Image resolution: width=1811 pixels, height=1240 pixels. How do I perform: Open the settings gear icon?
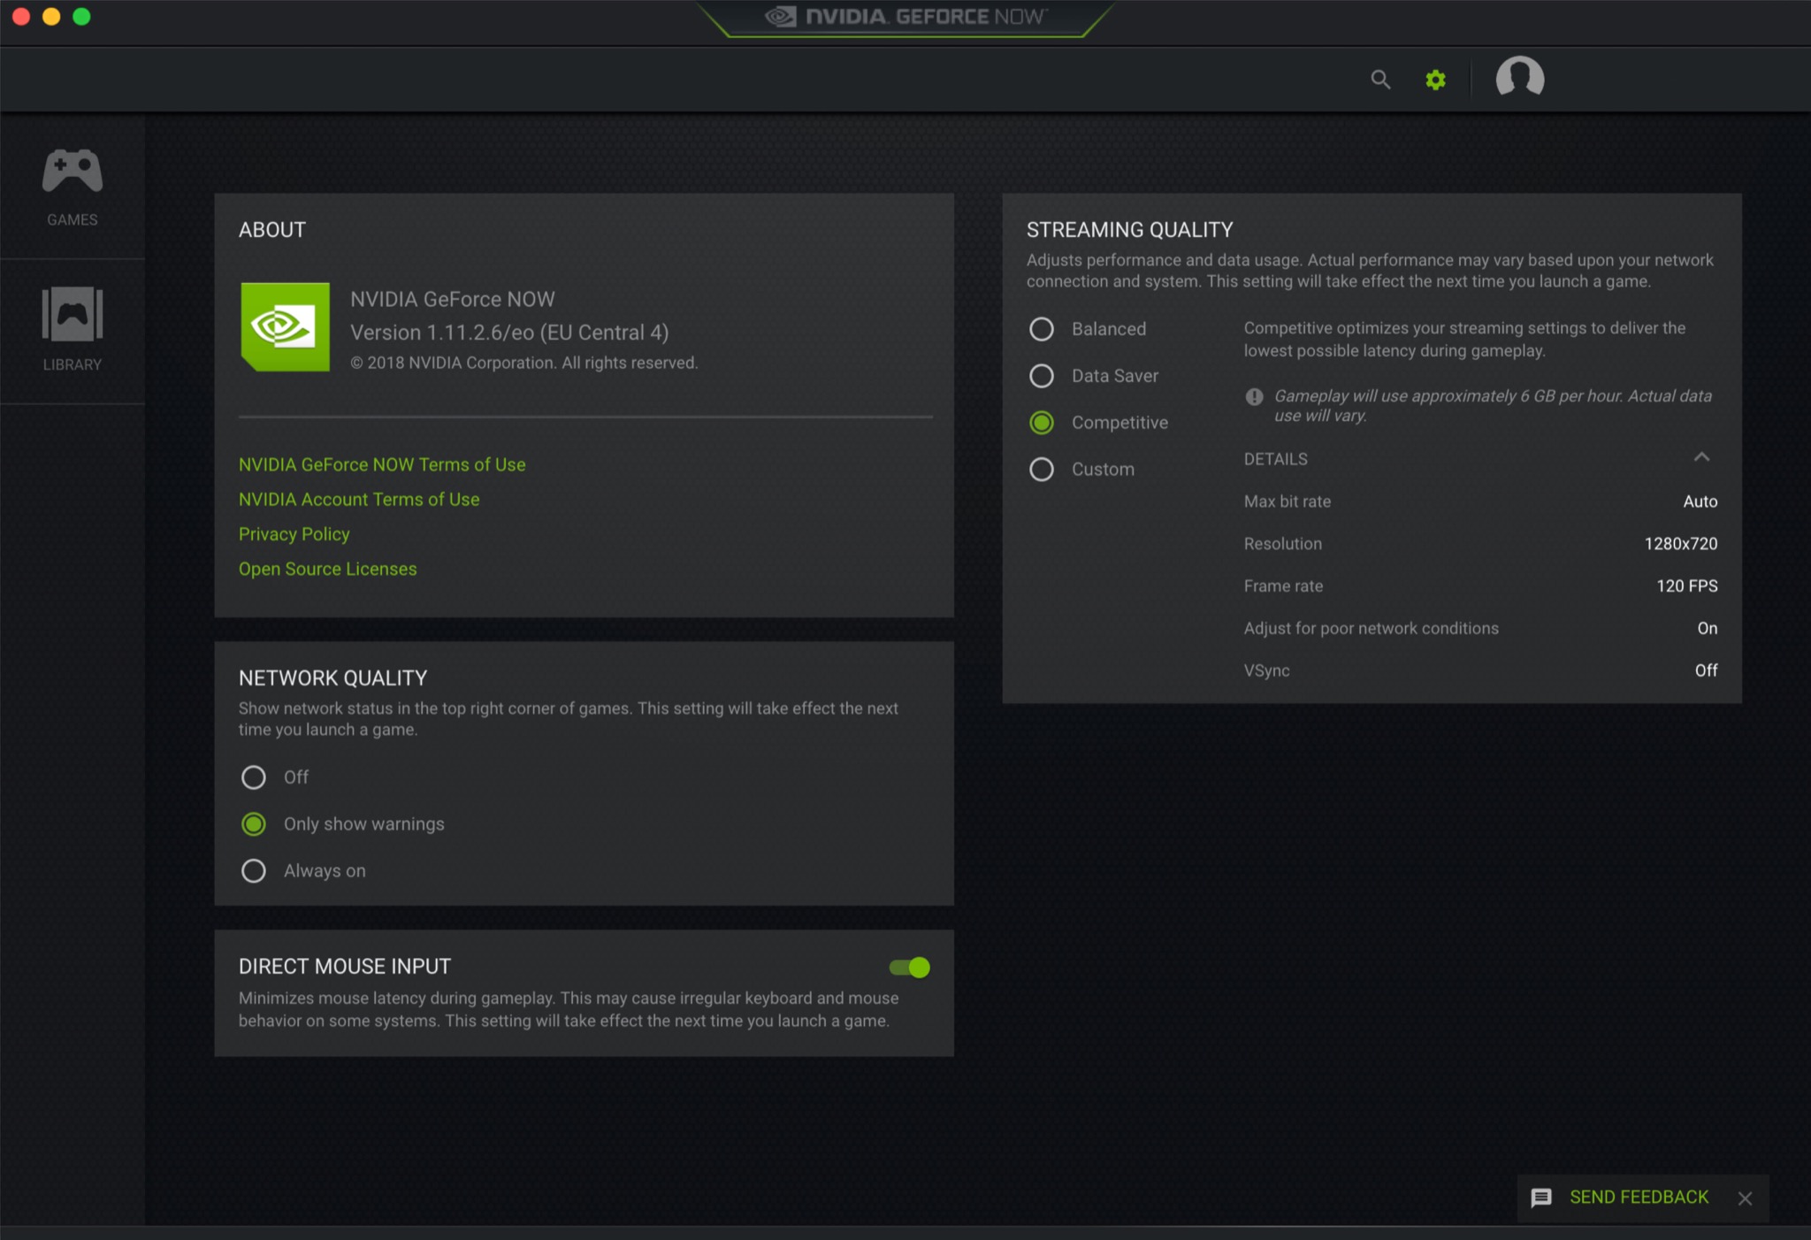(1435, 79)
